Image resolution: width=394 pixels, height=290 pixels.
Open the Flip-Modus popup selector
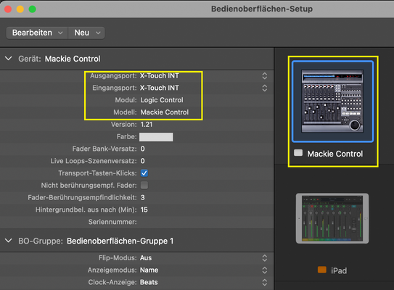click(265, 258)
